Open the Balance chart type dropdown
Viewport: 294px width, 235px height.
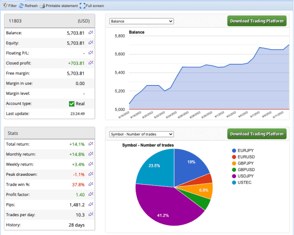pyautogui.click(x=142, y=21)
